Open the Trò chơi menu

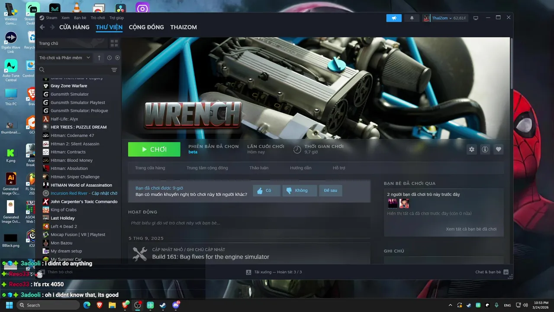click(98, 18)
